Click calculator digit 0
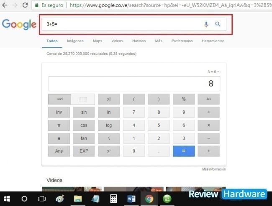Screen dimensions: 272x206 pos(134,151)
